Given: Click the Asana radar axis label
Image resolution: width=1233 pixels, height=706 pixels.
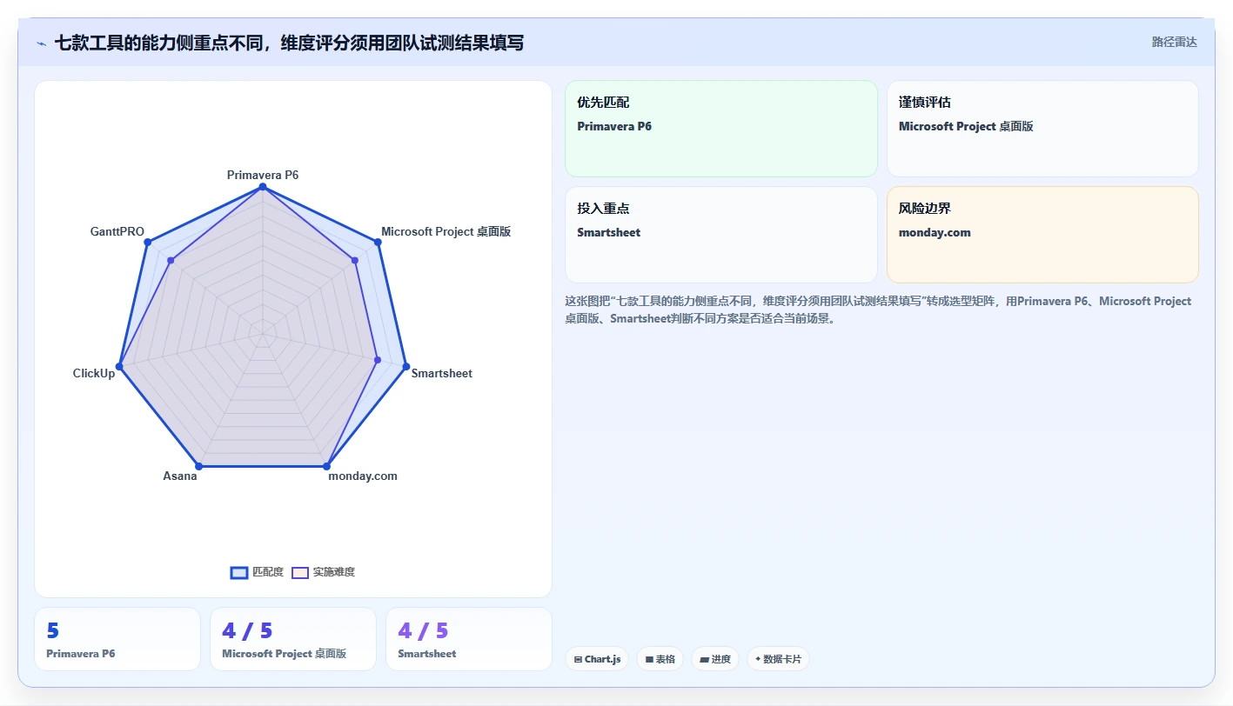Looking at the screenshot, I should click(180, 476).
